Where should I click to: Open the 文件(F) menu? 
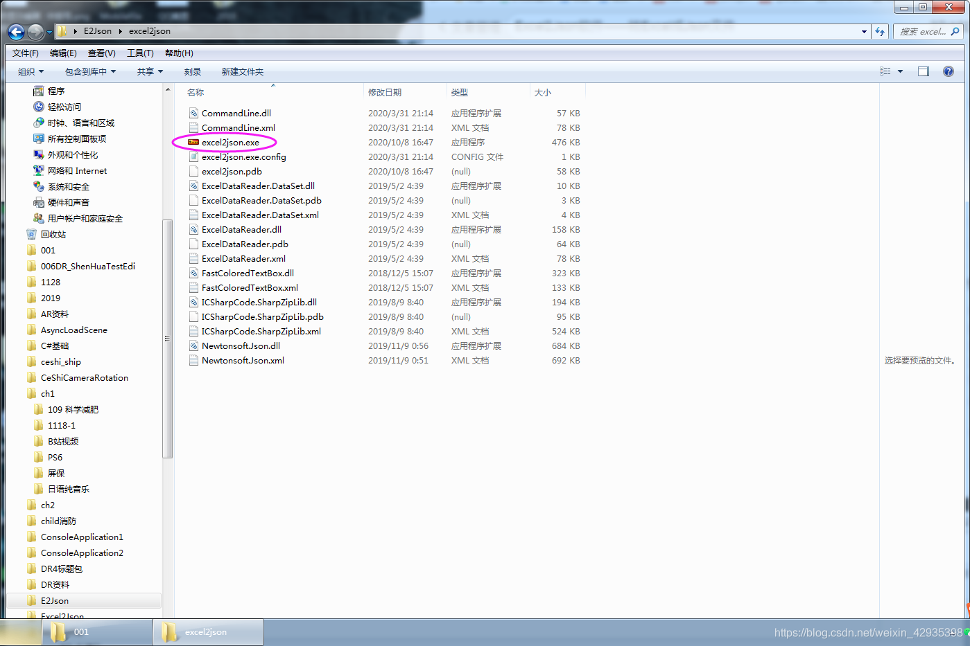[26, 53]
